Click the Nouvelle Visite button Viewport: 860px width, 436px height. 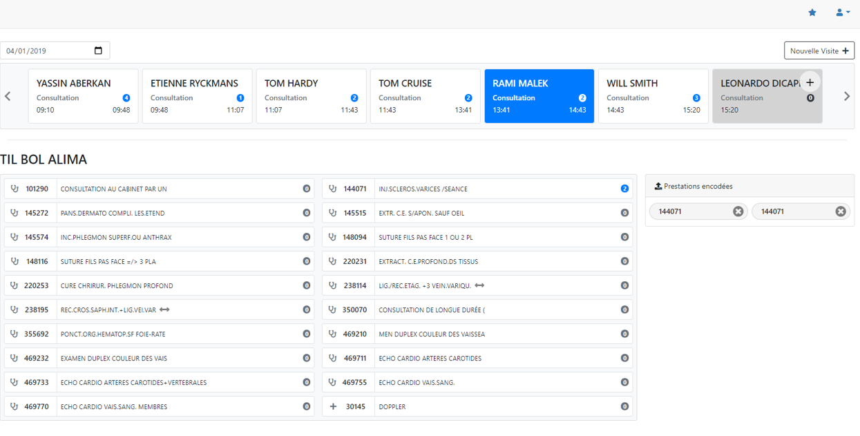819,50
